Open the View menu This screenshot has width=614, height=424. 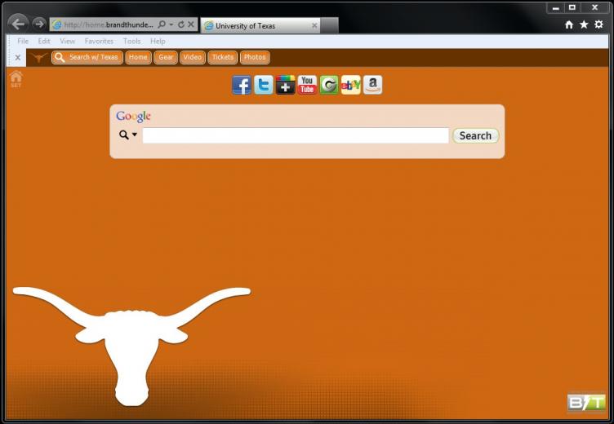tap(67, 41)
